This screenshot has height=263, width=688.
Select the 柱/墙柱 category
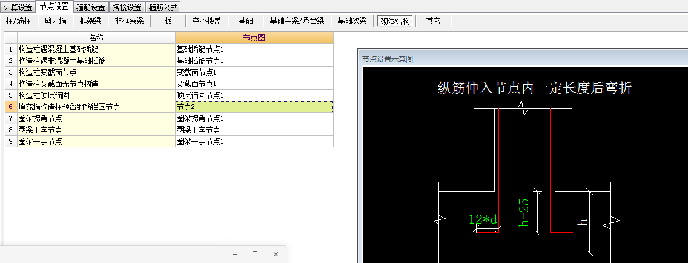tap(18, 21)
